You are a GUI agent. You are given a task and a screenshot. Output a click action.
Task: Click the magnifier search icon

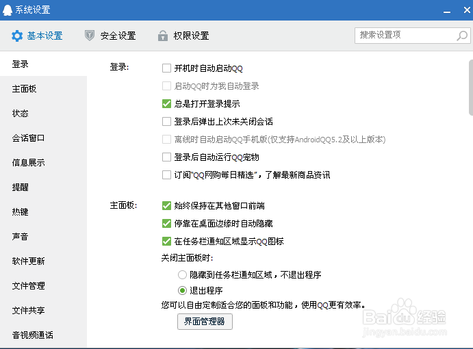[461, 36]
